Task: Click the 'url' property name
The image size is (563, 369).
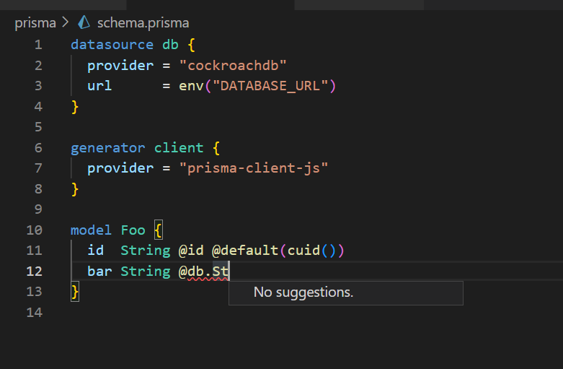Action: point(99,86)
